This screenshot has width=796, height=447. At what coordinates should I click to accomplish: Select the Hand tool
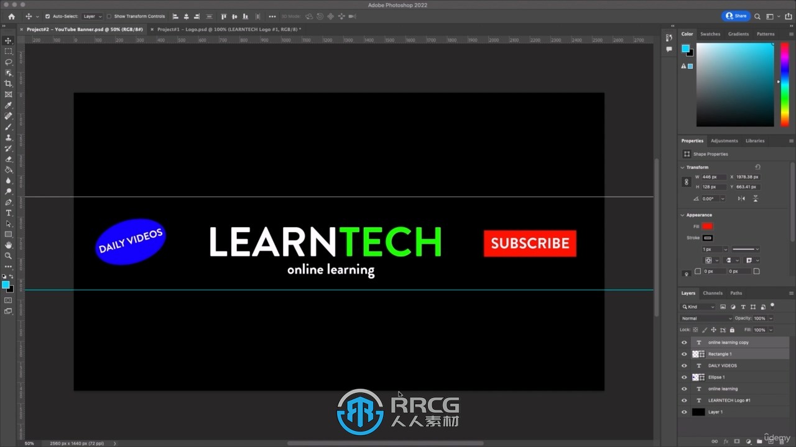[x=8, y=245]
